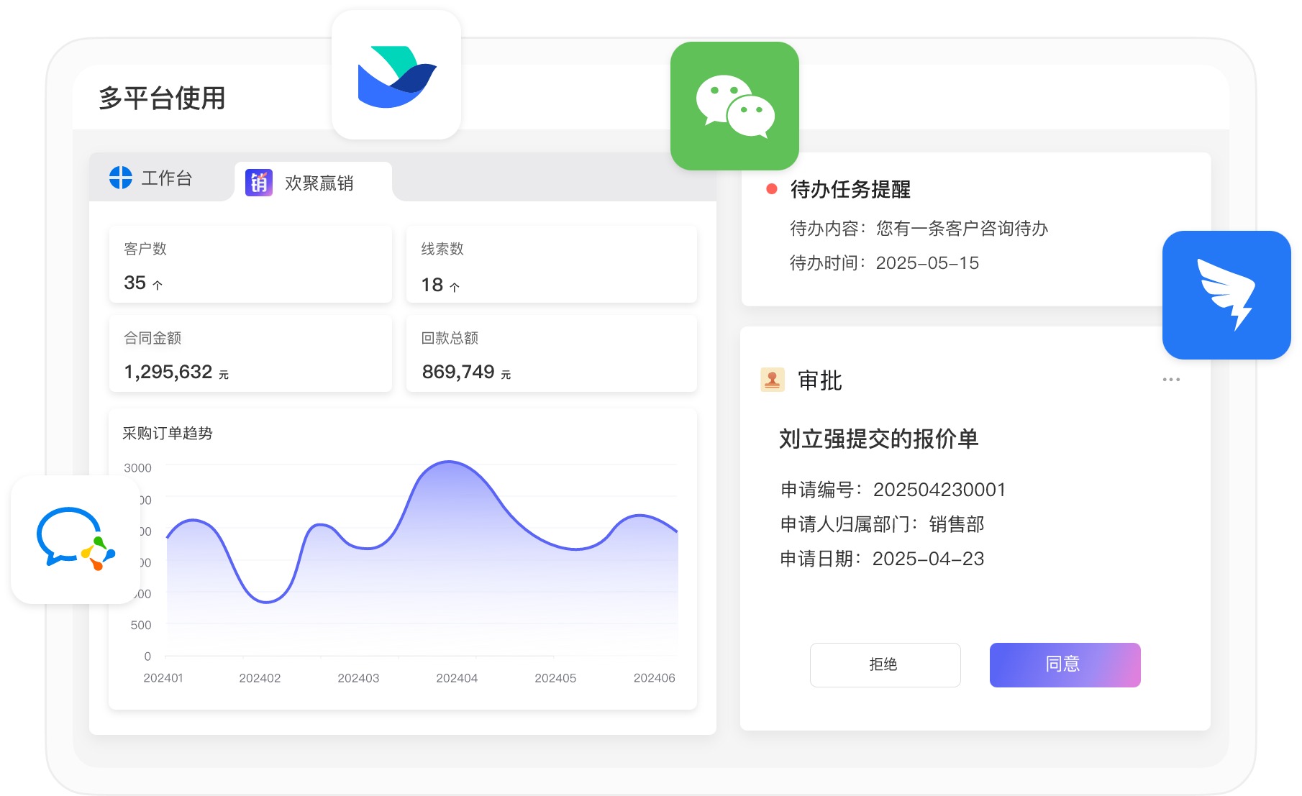Click 申请日期:2025-04-23 line

click(x=882, y=559)
